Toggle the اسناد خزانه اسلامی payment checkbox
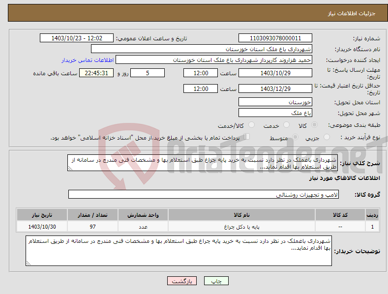Screen dimensions: 388x294 tap(246, 137)
